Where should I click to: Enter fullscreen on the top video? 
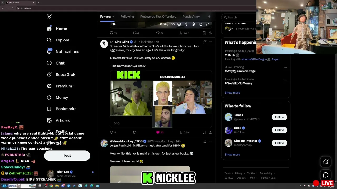[207, 24]
